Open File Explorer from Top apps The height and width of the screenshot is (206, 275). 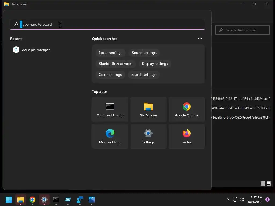[x=148, y=109]
